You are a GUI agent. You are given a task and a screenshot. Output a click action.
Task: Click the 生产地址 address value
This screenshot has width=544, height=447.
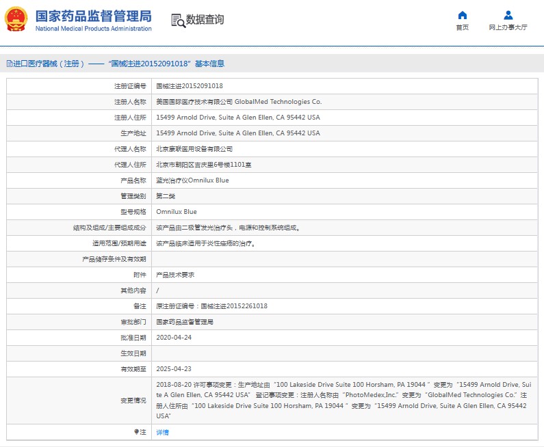tap(238, 133)
